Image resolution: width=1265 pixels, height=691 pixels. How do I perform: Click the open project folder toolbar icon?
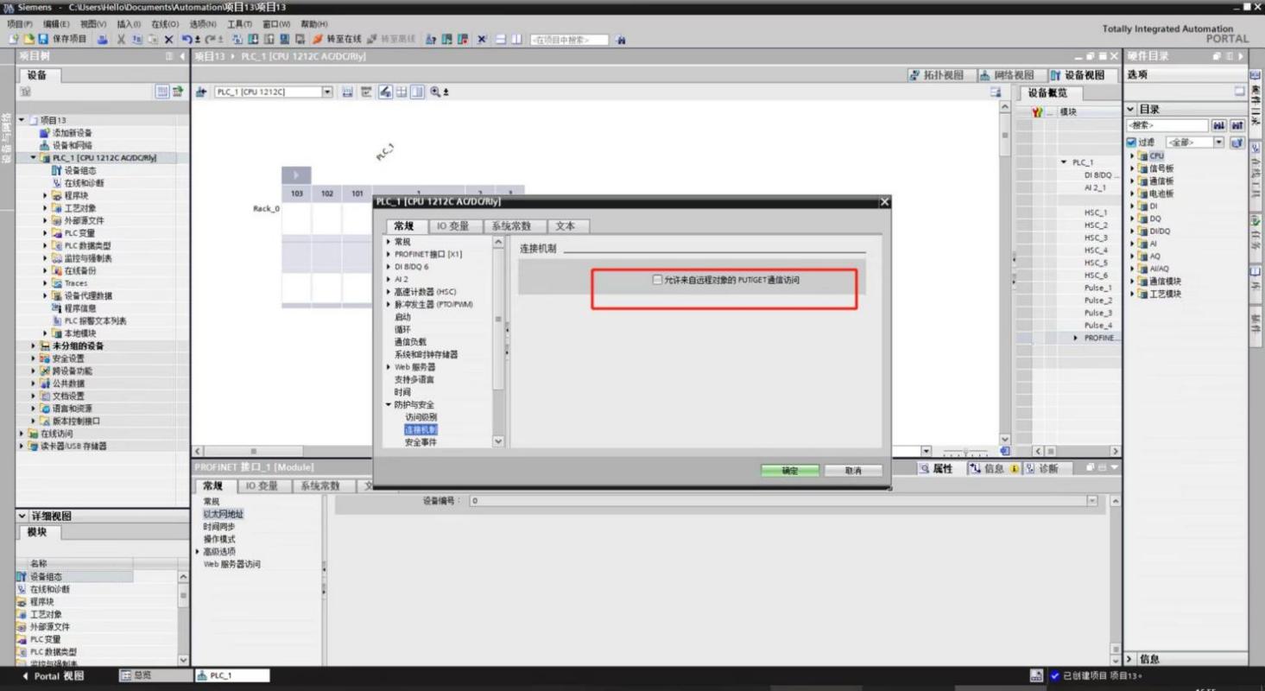[x=28, y=39]
